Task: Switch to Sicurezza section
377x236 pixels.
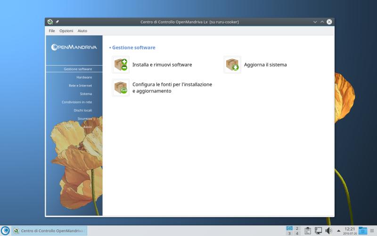Action: (85, 118)
